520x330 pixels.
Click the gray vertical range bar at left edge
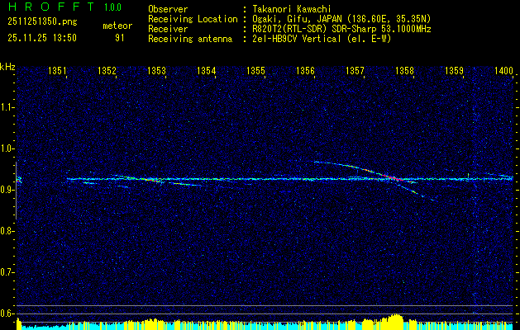coord(16,191)
